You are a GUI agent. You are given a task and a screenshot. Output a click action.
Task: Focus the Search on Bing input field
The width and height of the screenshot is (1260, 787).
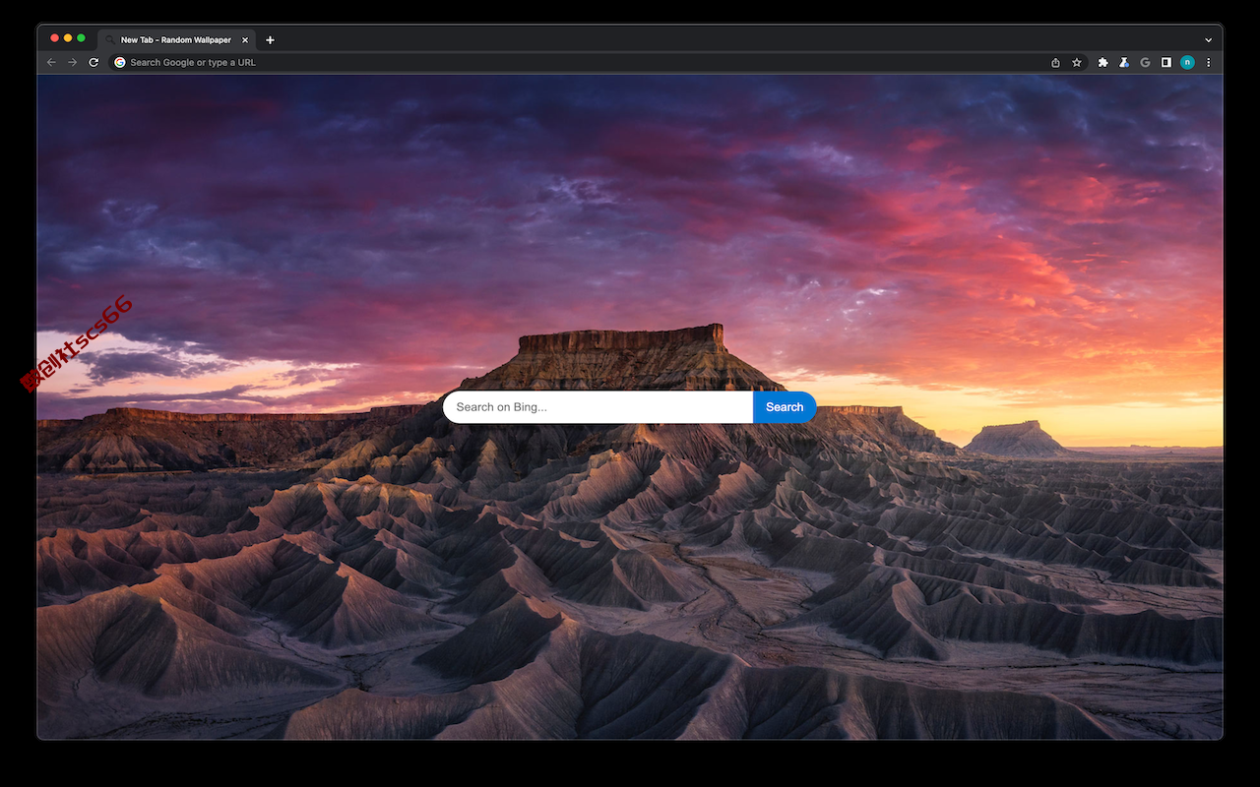[598, 407]
